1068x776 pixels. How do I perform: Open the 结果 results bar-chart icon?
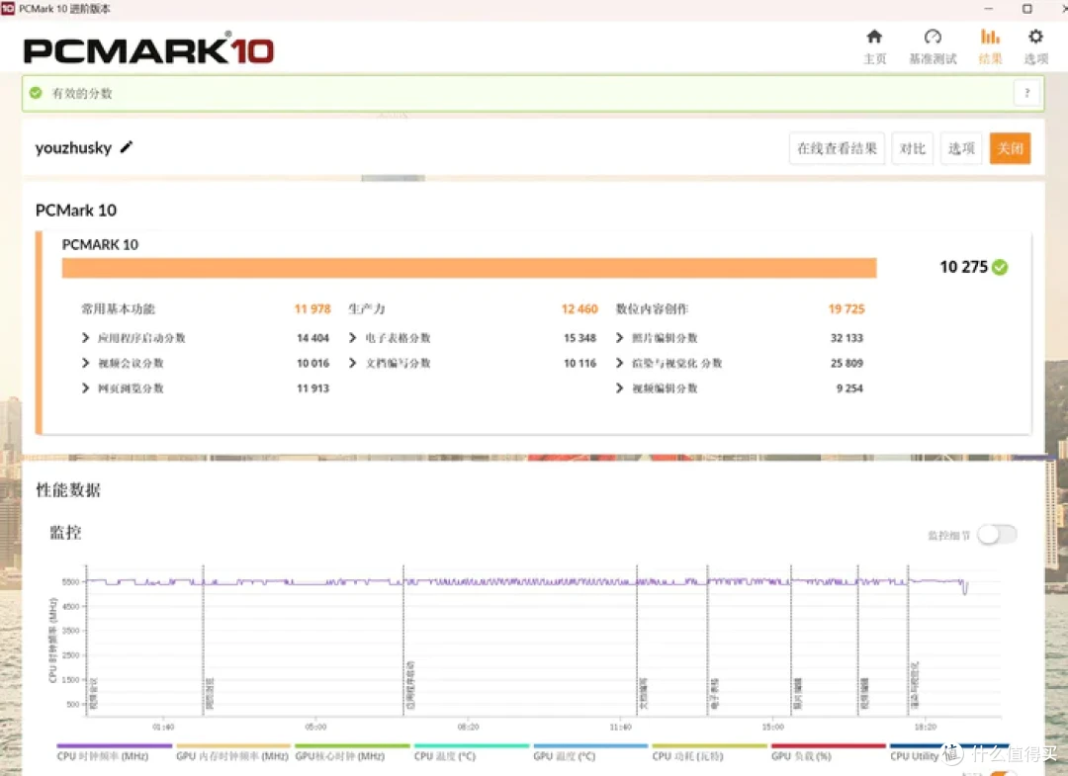tap(990, 36)
